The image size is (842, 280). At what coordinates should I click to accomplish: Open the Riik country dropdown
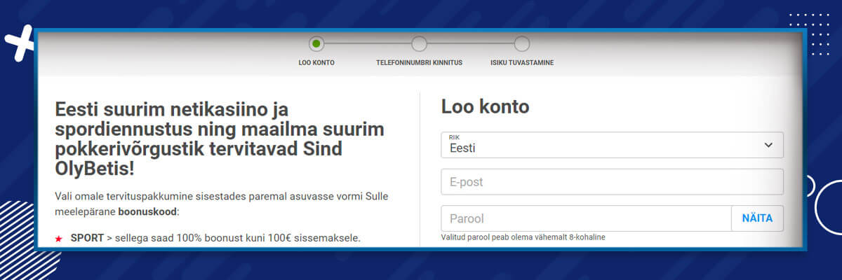(612, 145)
